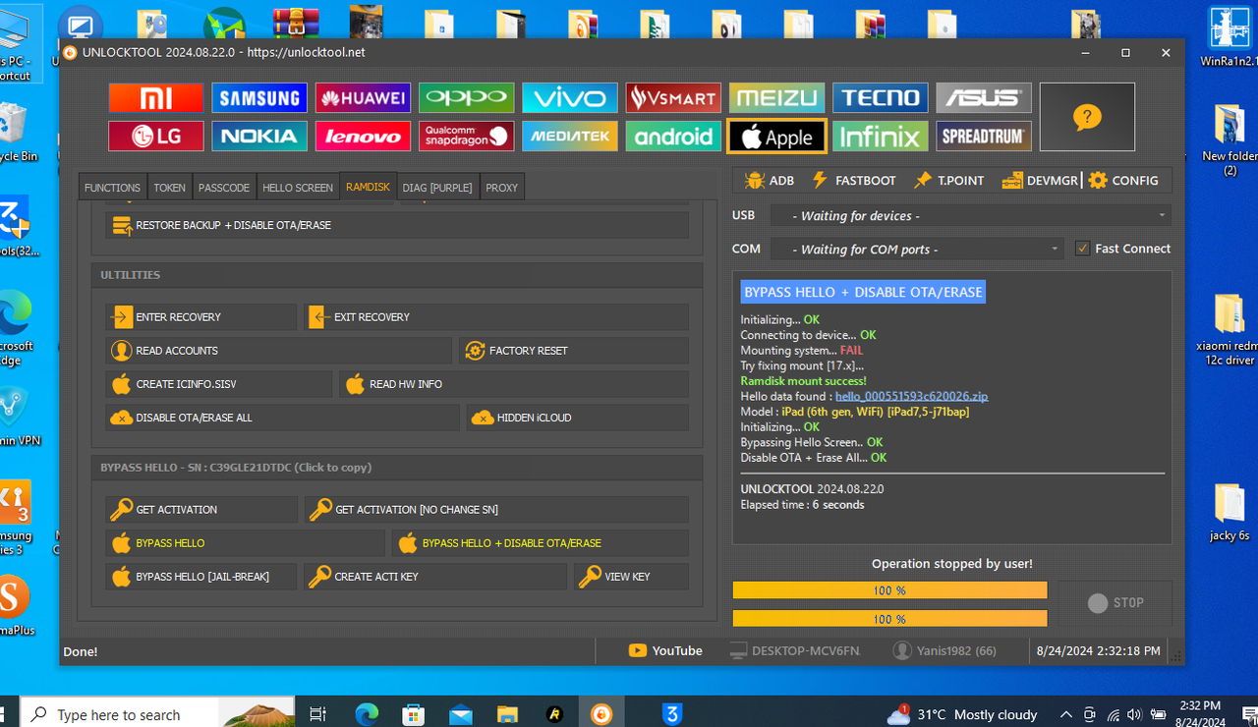The image size is (1258, 727).
Task: Click the upper 100 % progress bar
Action: pos(889,590)
